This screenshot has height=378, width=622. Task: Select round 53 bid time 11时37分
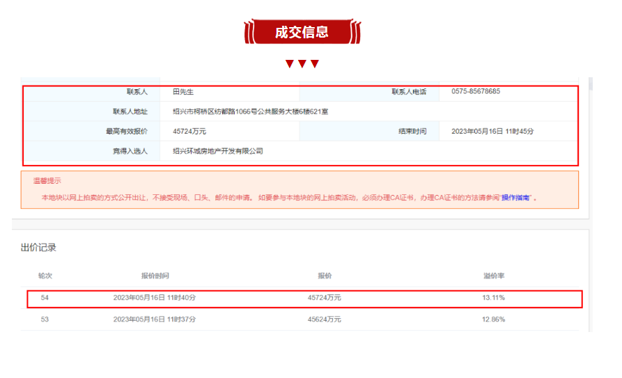coord(155,320)
